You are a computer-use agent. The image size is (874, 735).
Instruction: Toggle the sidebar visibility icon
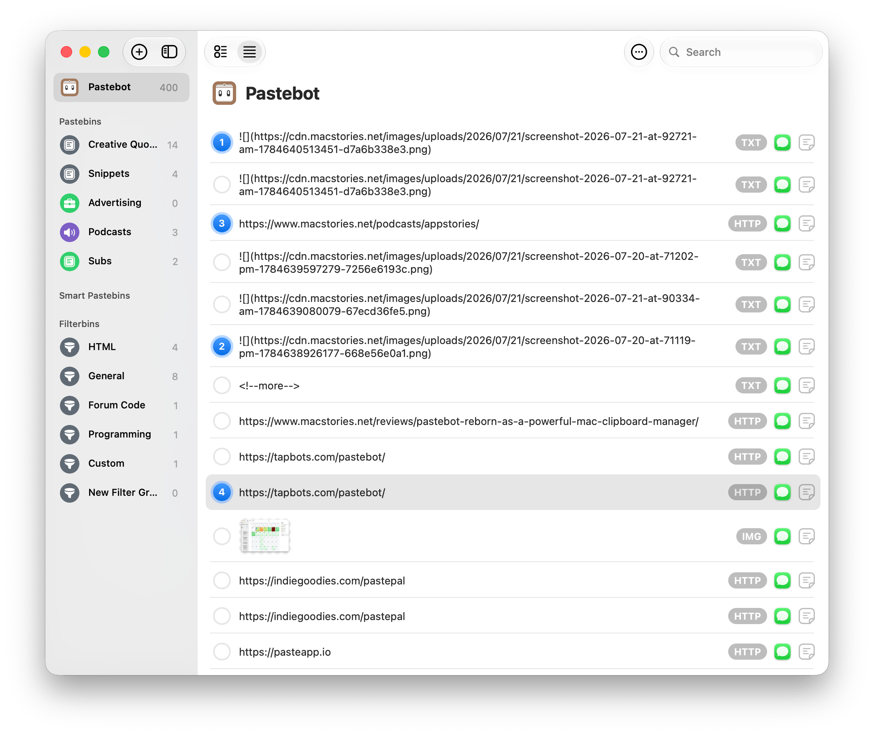[169, 52]
